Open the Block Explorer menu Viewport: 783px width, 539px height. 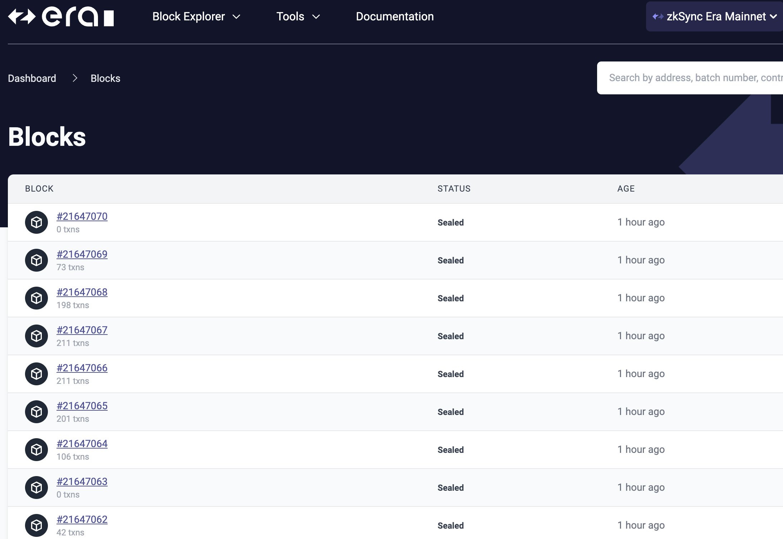pyautogui.click(x=196, y=16)
